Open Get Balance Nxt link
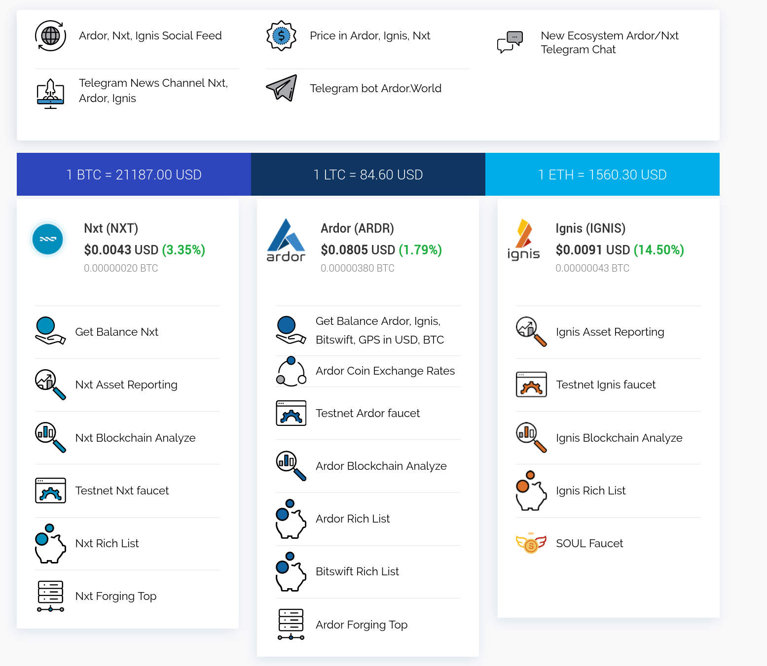This screenshot has width=767, height=666. 116,332
